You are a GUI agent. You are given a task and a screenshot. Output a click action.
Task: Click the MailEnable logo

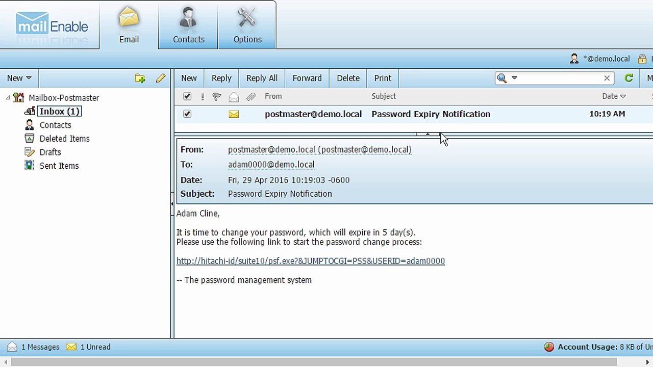52,25
